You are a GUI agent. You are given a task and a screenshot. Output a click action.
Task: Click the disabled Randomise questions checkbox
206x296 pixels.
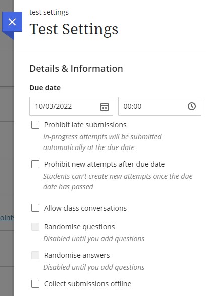click(x=35, y=227)
